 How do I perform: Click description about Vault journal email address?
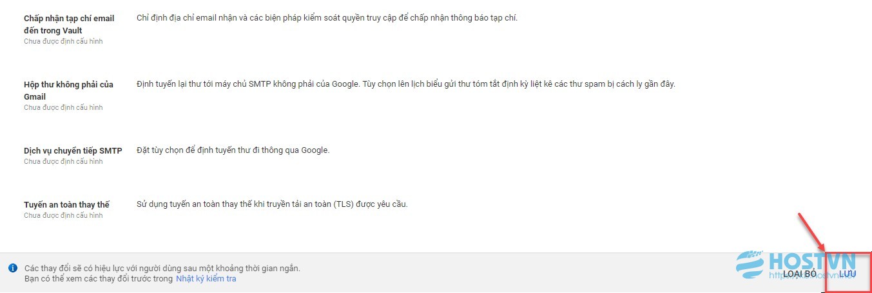327,17
